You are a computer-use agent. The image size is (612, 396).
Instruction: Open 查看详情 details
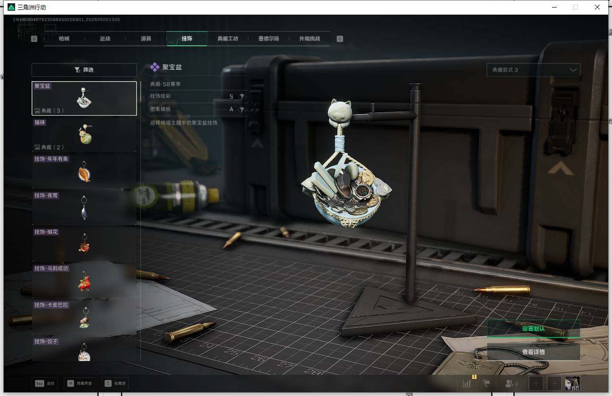click(534, 352)
